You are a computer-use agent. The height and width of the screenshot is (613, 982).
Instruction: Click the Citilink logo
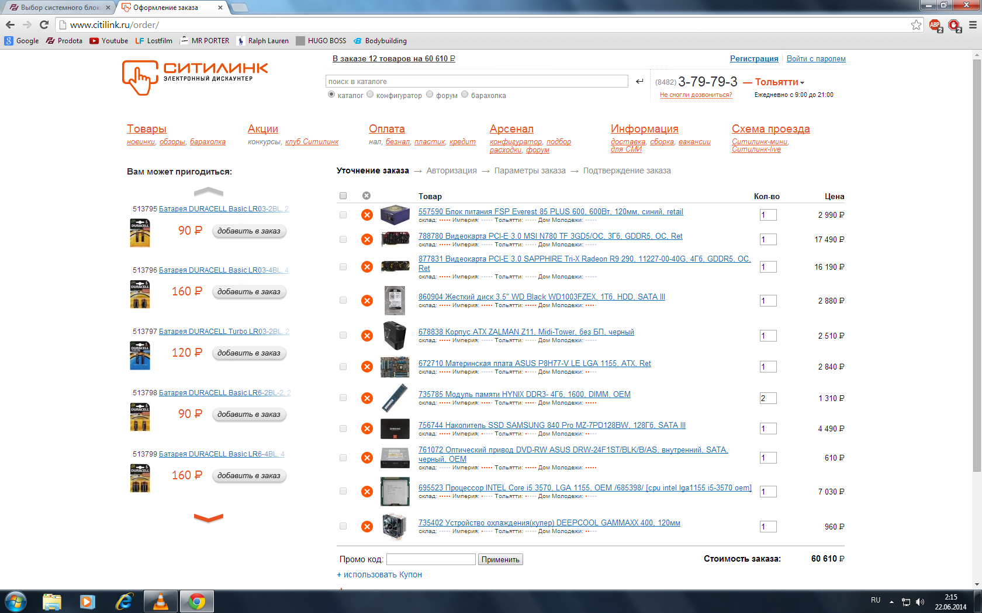pyautogui.click(x=195, y=77)
